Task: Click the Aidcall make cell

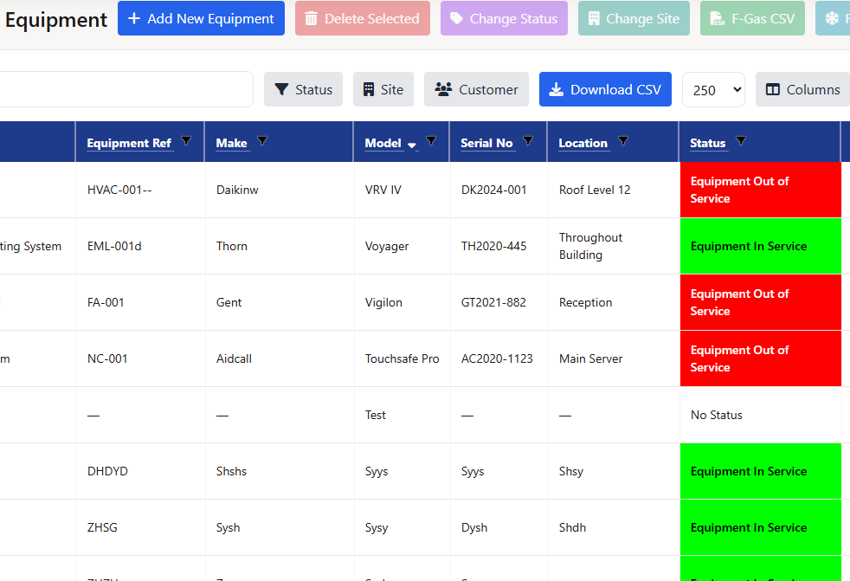Action: pos(280,359)
